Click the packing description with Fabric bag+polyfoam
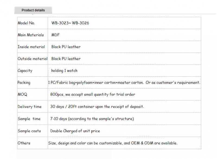Screen dimensions: 217x159 [124, 82]
